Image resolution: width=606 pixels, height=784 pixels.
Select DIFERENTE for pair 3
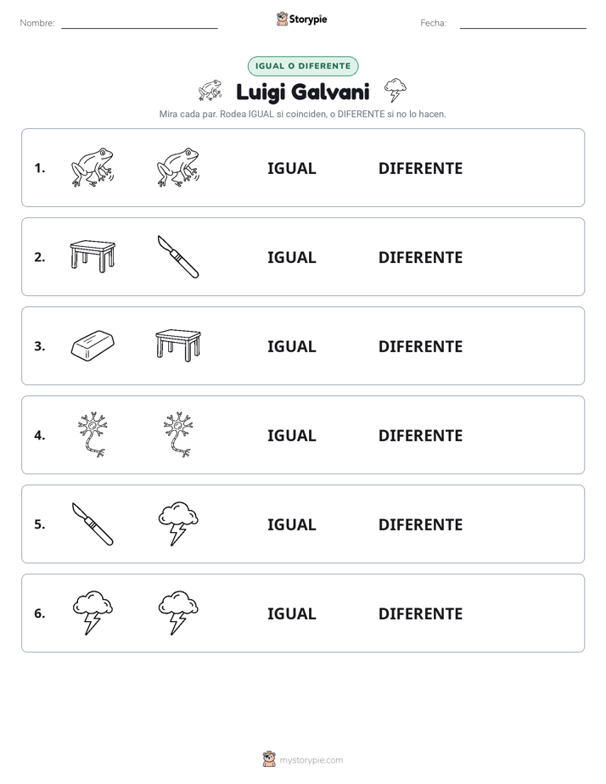click(x=420, y=346)
